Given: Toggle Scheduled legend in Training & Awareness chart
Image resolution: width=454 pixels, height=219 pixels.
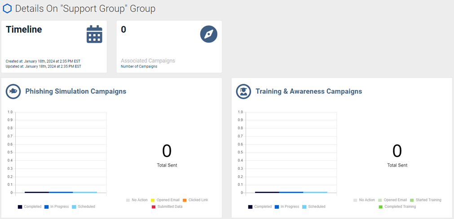Looking at the screenshot, I should tap(313, 206).
